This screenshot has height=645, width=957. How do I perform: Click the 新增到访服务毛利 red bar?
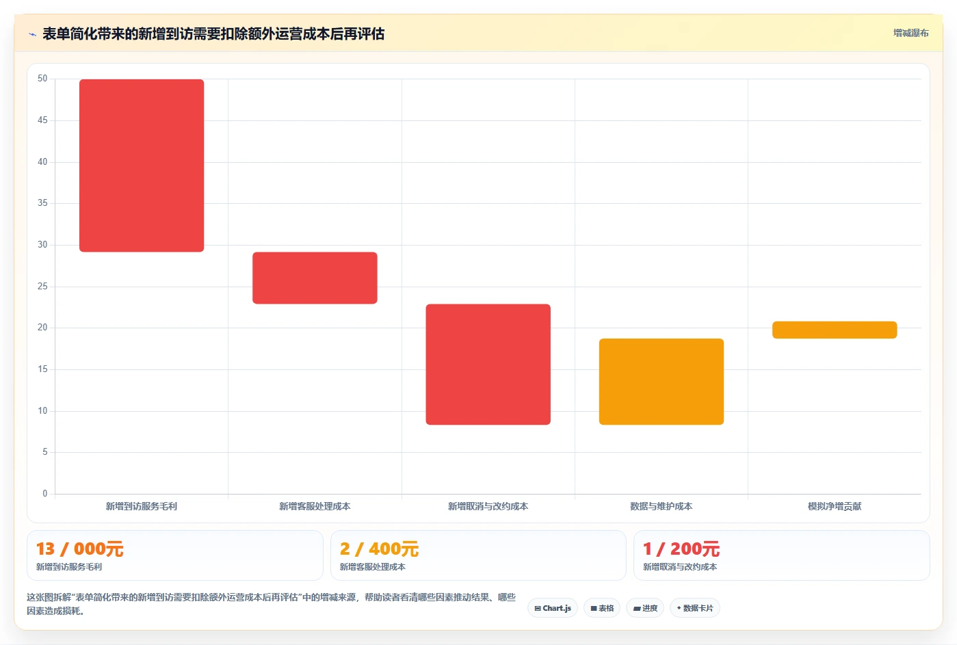(142, 166)
